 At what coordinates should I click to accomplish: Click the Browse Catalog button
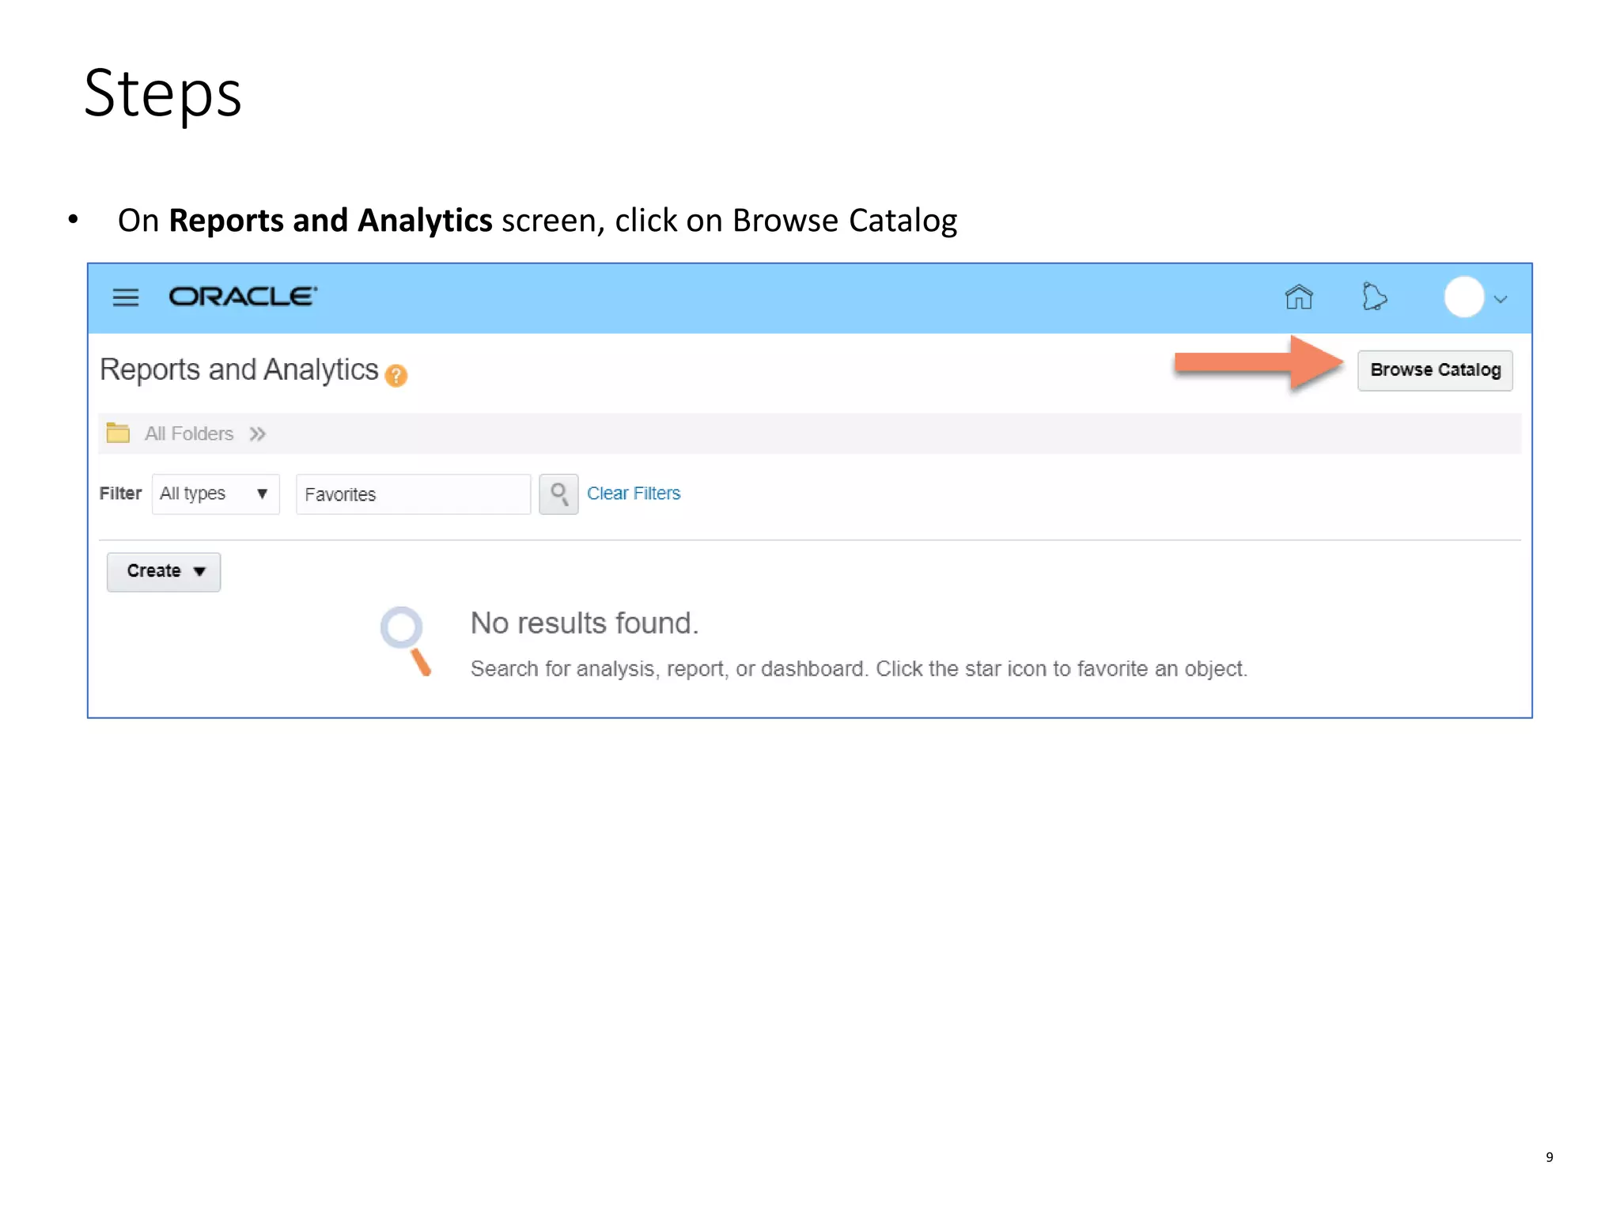point(1435,370)
